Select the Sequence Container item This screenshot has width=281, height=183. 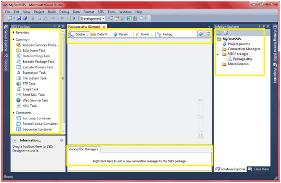34,129
